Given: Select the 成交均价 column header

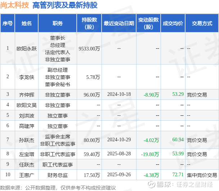Looking at the screenshot, I should (x=173, y=23).
